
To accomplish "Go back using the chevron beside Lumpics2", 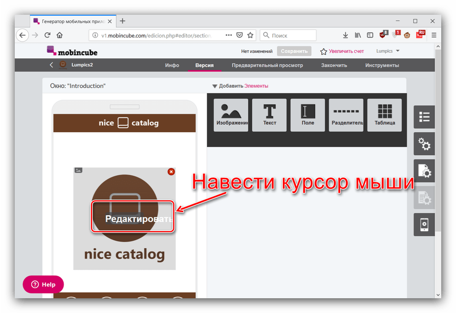I will click(x=51, y=65).
